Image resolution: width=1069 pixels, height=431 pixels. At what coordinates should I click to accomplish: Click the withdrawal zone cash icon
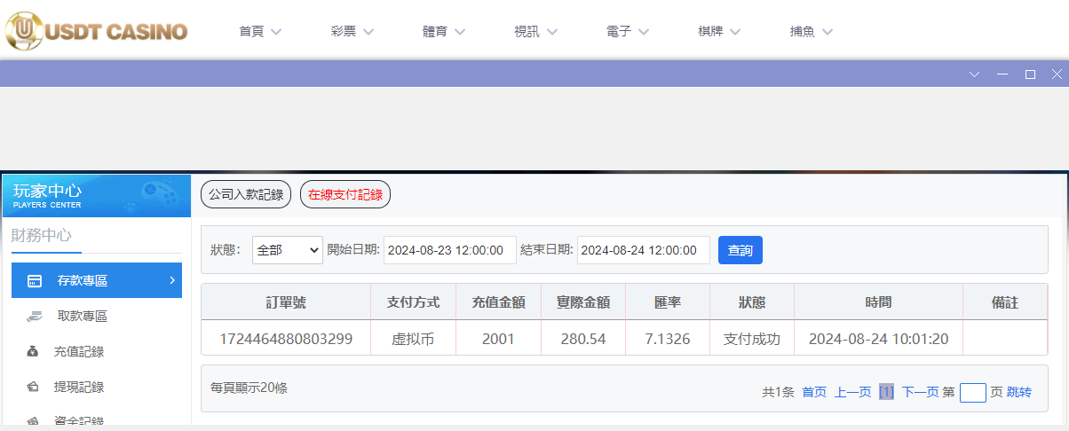click(x=34, y=316)
